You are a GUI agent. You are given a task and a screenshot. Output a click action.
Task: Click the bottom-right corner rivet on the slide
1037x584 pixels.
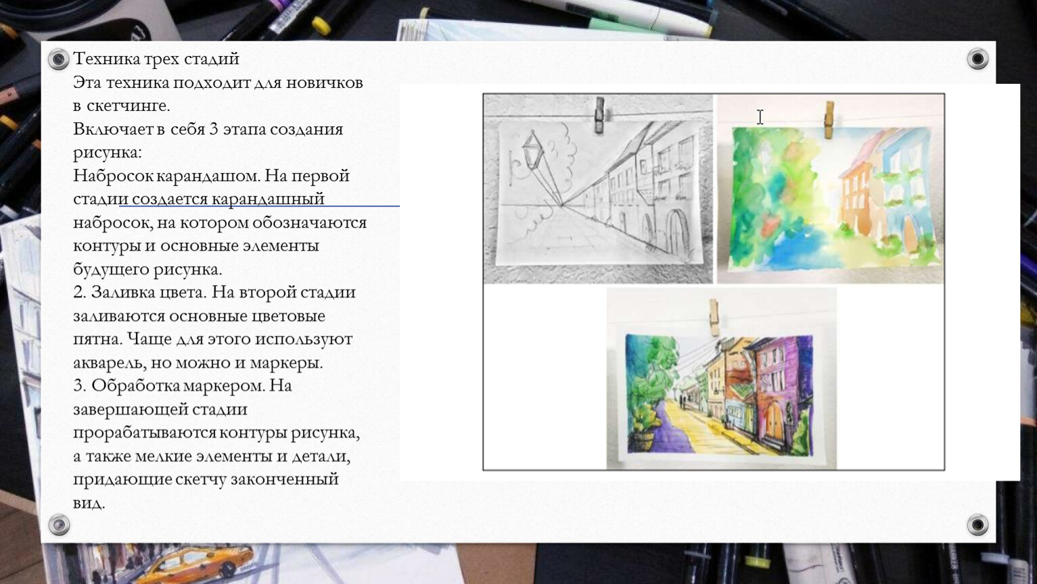click(977, 525)
